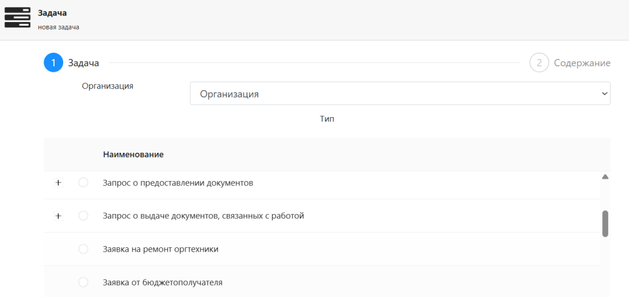Screen dimensions: 629x297
Task: Click the stacked-bars task icon in header
Action: tap(17, 18)
